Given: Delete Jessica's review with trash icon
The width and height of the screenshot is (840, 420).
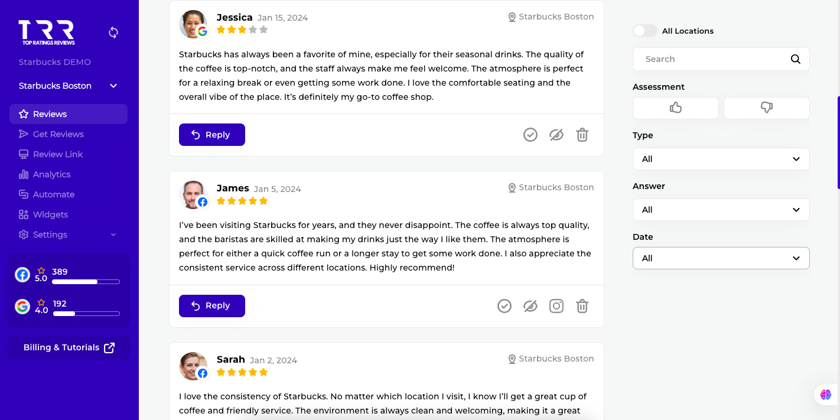Looking at the screenshot, I should (582, 135).
